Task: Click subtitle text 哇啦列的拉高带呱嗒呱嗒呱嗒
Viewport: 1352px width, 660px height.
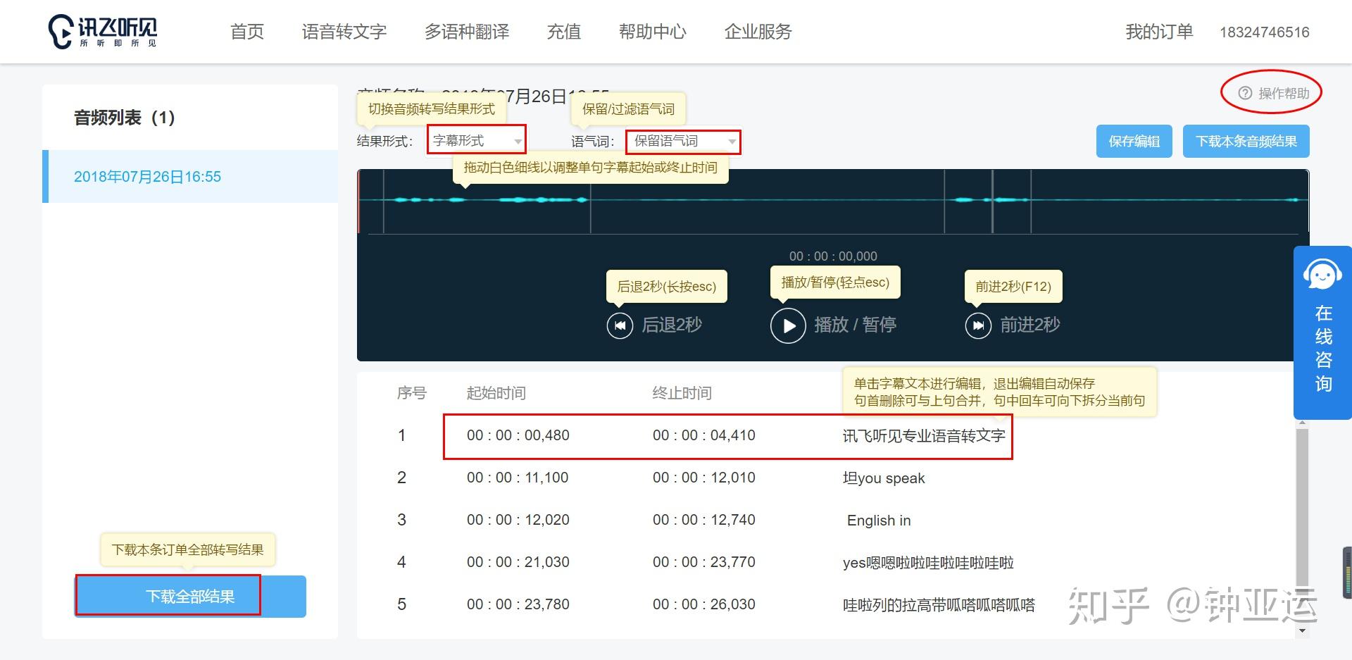Action: 939,605
